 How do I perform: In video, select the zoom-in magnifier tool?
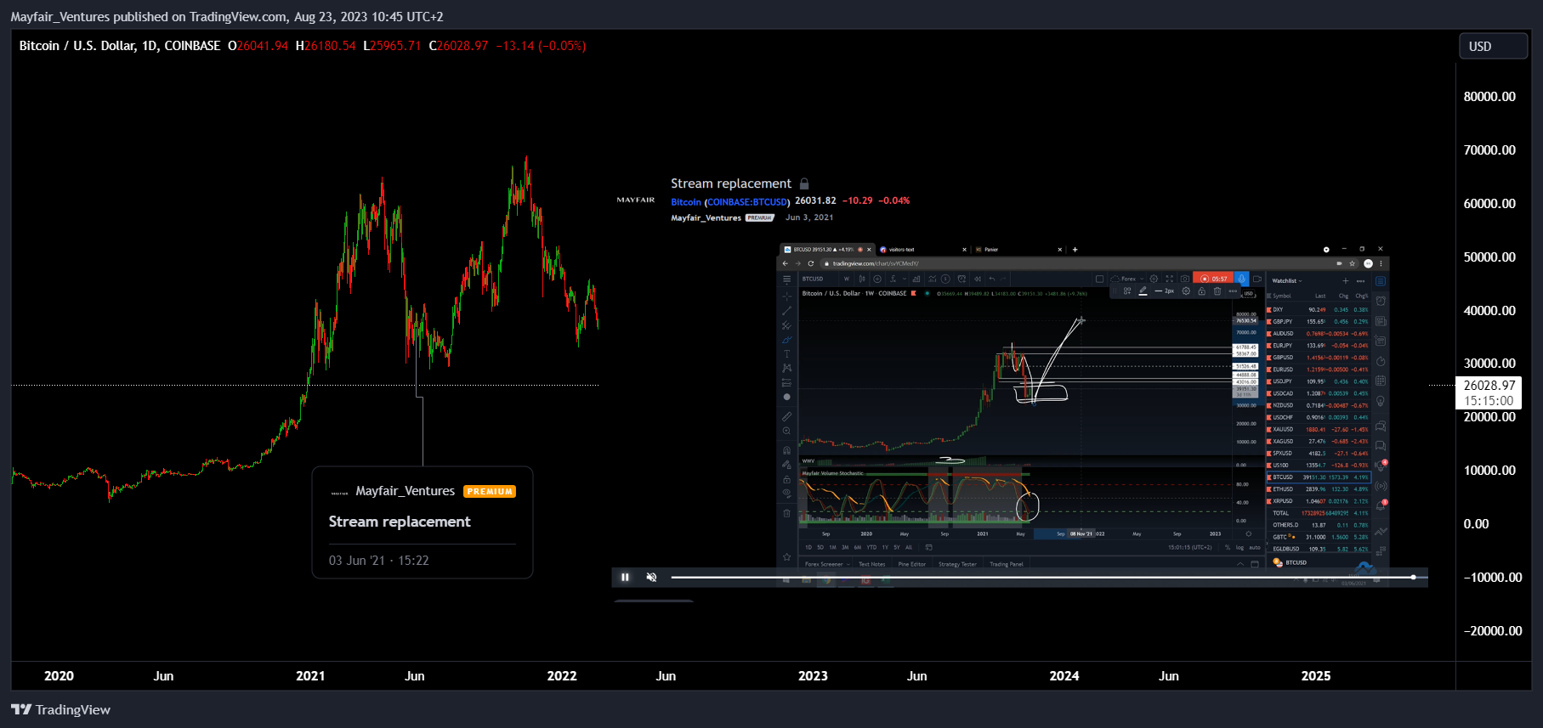click(x=786, y=431)
